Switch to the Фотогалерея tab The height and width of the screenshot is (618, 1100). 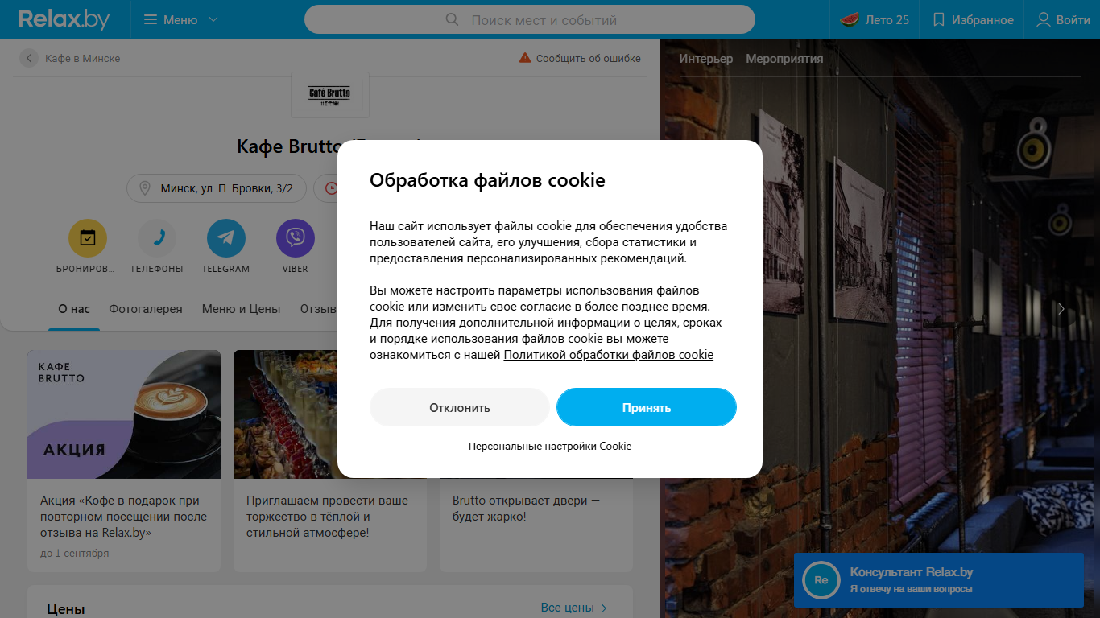pyautogui.click(x=146, y=309)
